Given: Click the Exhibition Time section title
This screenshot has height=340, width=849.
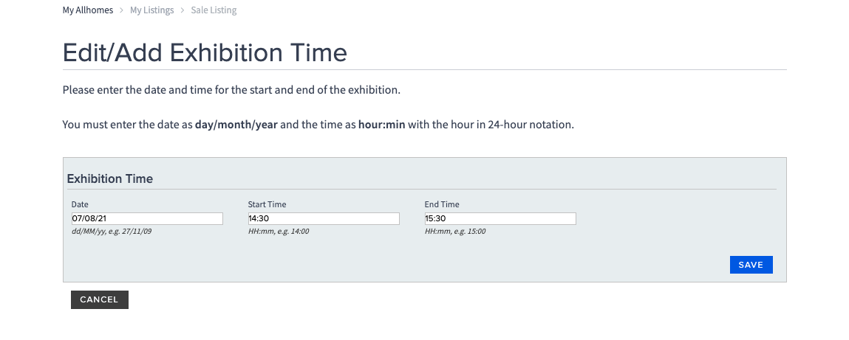Looking at the screenshot, I should 110,178.
